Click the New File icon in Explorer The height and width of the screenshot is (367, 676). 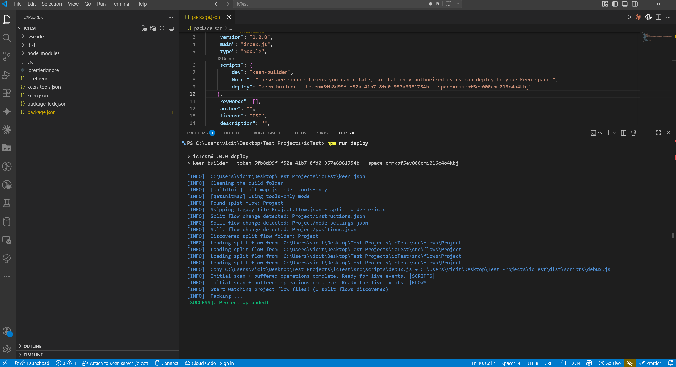click(144, 28)
